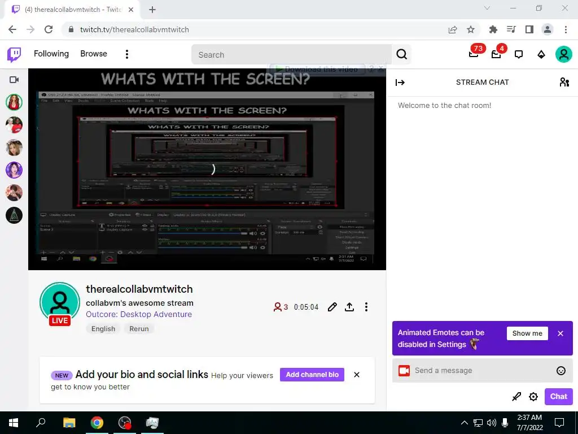Open the stream options three-dot menu

coord(366,307)
